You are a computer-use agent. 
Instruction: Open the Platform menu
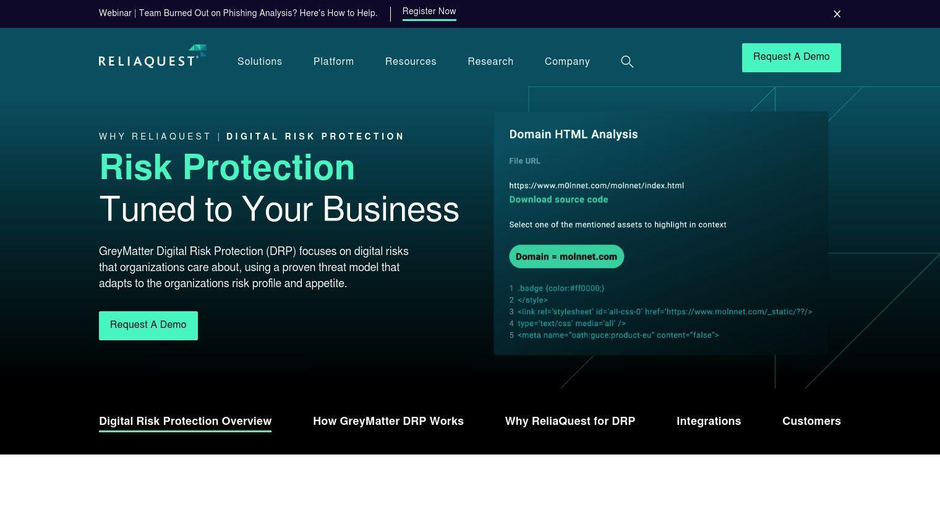(334, 62)
